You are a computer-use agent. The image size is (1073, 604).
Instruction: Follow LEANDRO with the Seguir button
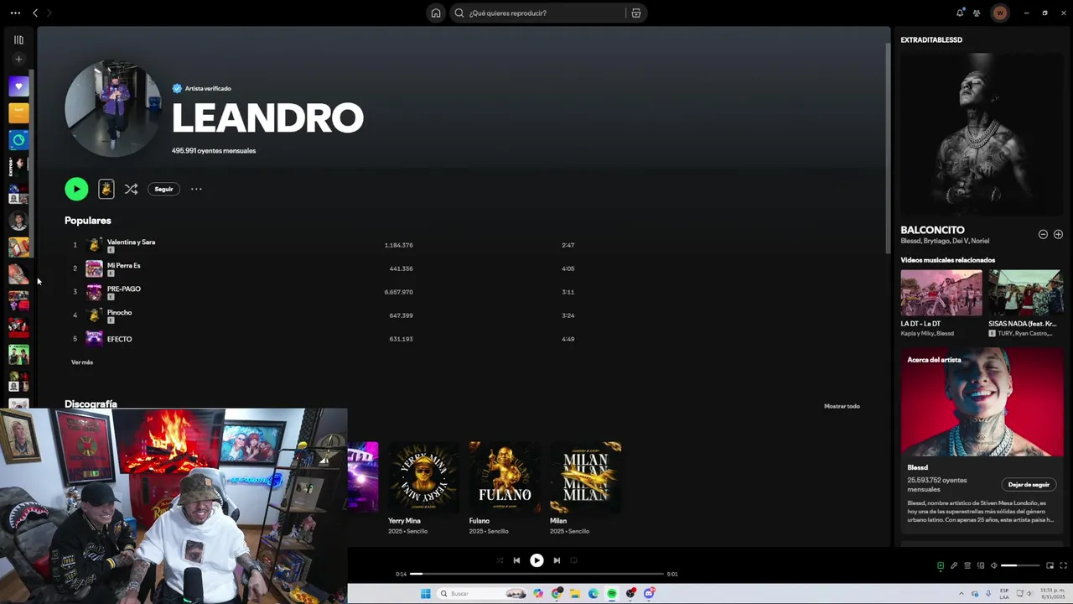pos(163,189)
